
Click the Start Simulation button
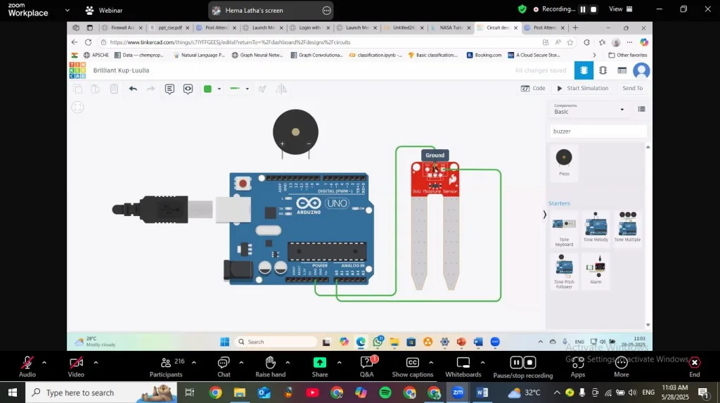pyautogui.click(x=583, y=89)
